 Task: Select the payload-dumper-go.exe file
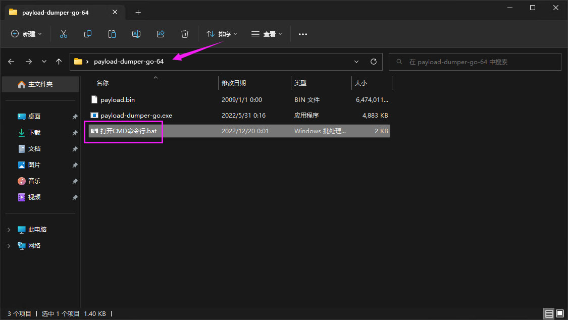pos(136,116)
